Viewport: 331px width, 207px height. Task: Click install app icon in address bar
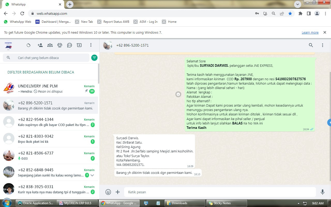pos(265,13)
